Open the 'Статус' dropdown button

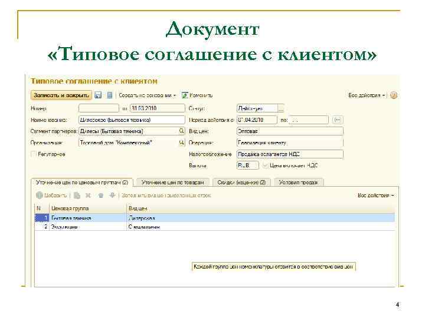click(281, 108)
